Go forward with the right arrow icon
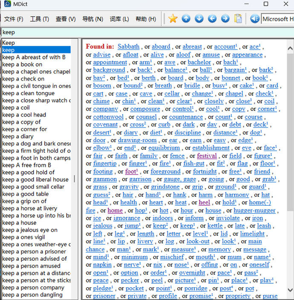 pyautogui.click(x=225, y=18)
